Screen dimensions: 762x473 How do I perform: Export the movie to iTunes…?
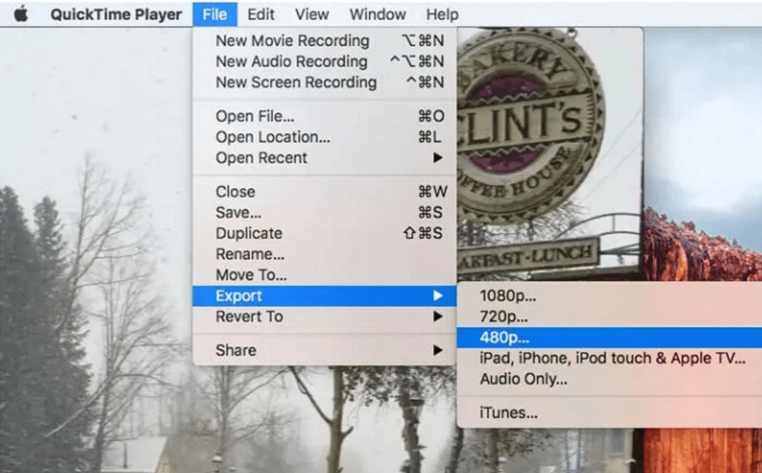609,413
